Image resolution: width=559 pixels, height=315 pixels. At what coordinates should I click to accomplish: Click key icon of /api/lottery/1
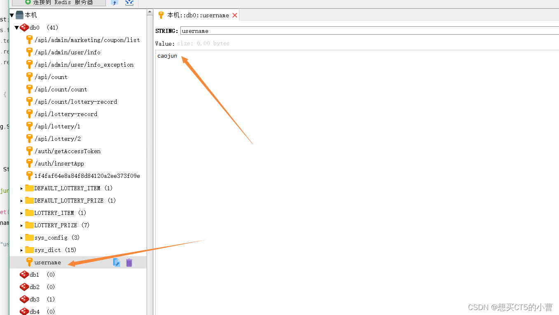(x=29, y=126)
